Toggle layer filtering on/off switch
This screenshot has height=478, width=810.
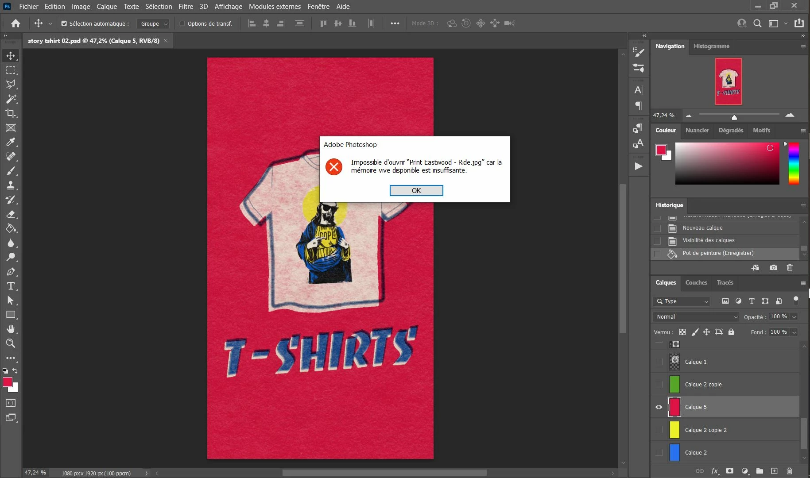point(796,301)
